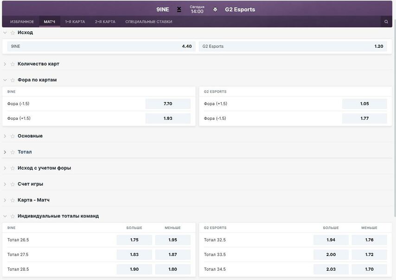Screen dimensions: 396x280
Task: Select G2 Тотал 33.5 Меньше at 1.72
Action: coord(369,255)
